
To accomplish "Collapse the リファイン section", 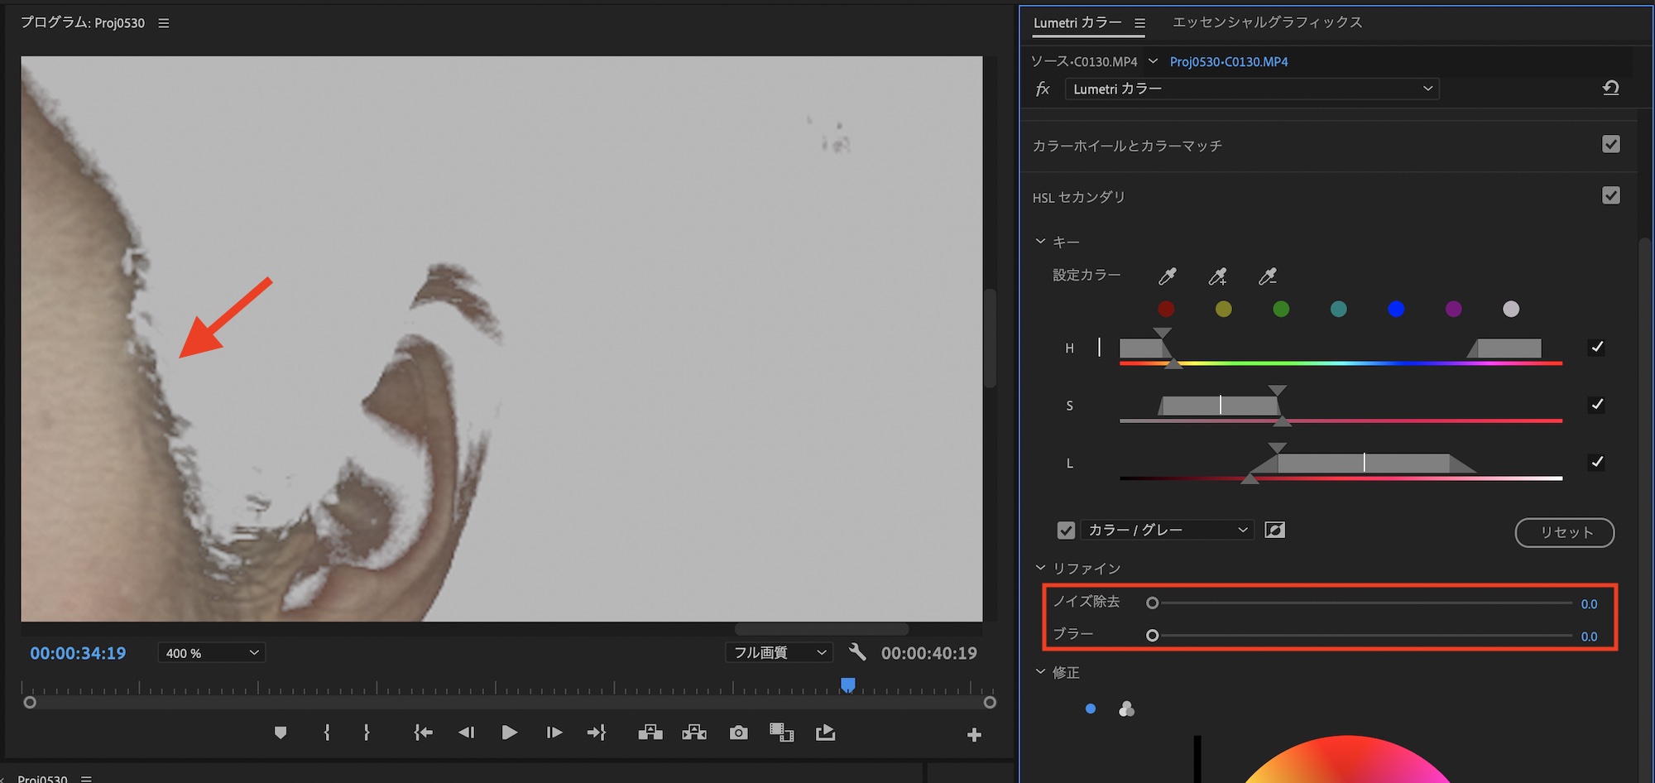I will (x=1041, y=568).
